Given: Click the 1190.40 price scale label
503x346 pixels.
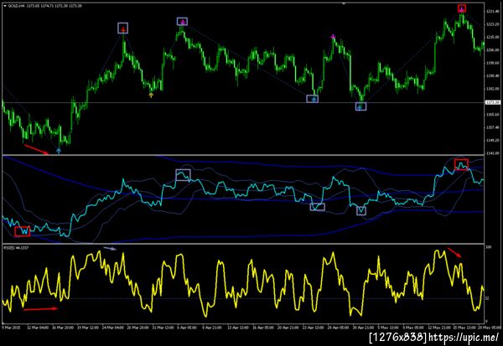Looking at the screenshot, I should [x=493, y=76].
